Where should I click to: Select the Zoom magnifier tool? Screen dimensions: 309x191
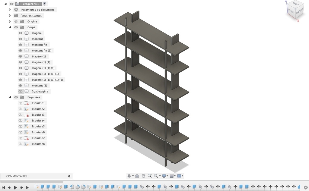(150, 176)
